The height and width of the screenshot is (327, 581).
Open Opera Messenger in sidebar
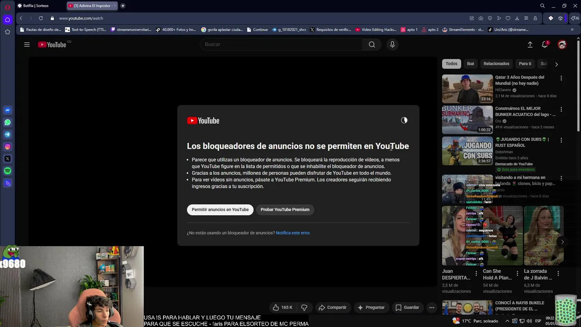(7, 110)
